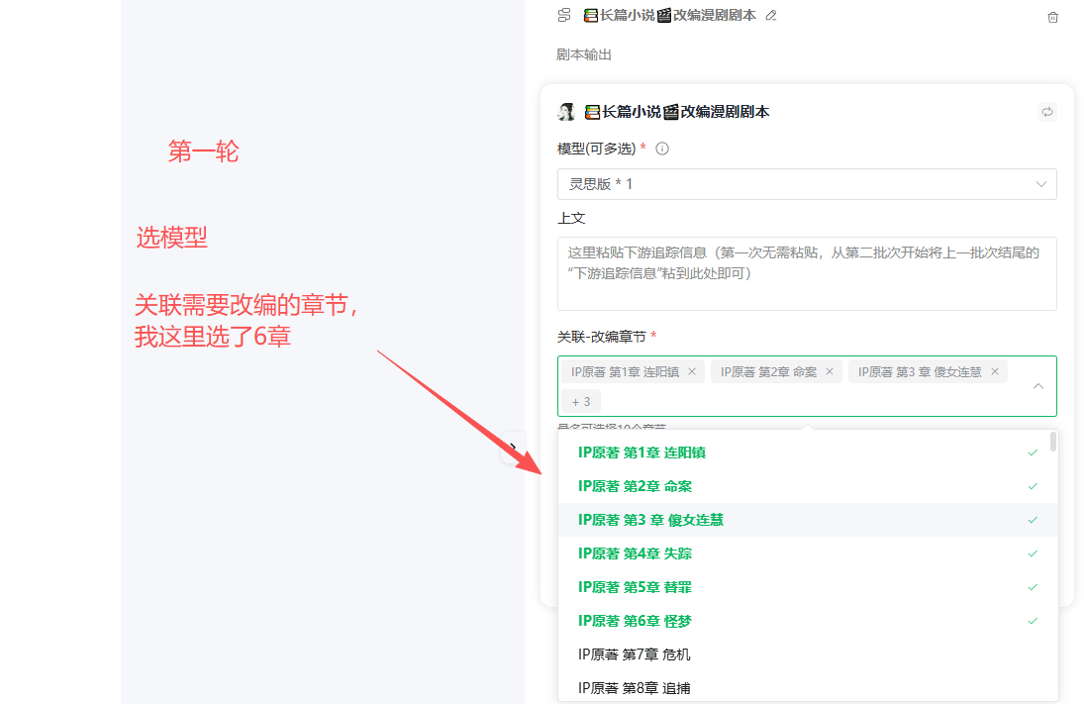
Task: Deselect IP原著 第4章 失踪 option
Action: pyautogui.click(x=808, y=553)
